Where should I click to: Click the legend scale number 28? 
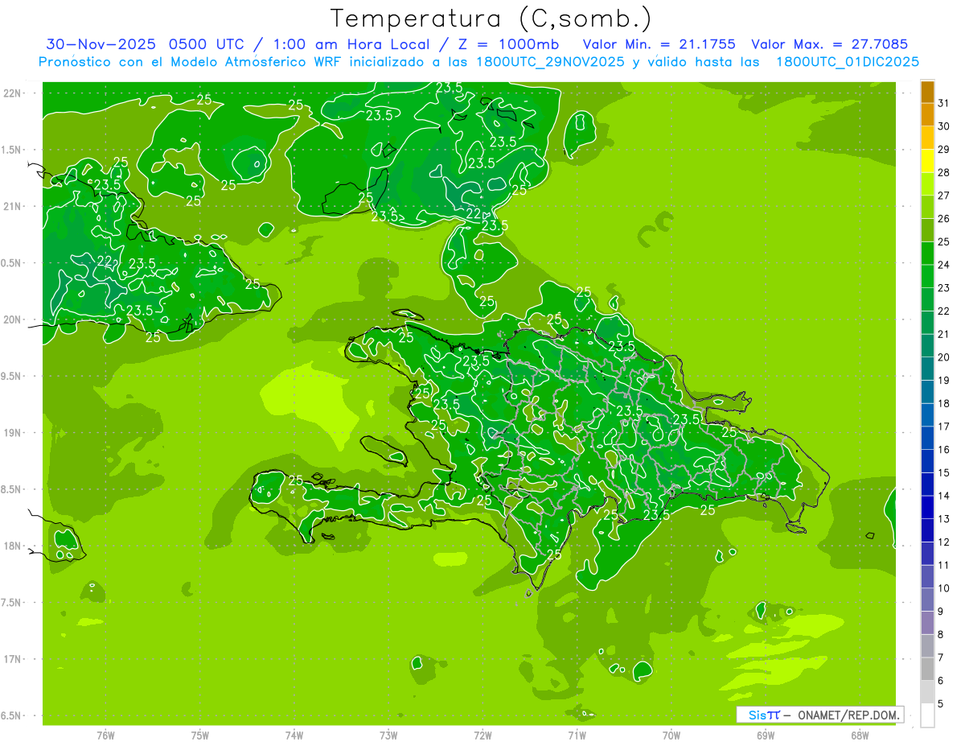(x=944, y=172)
